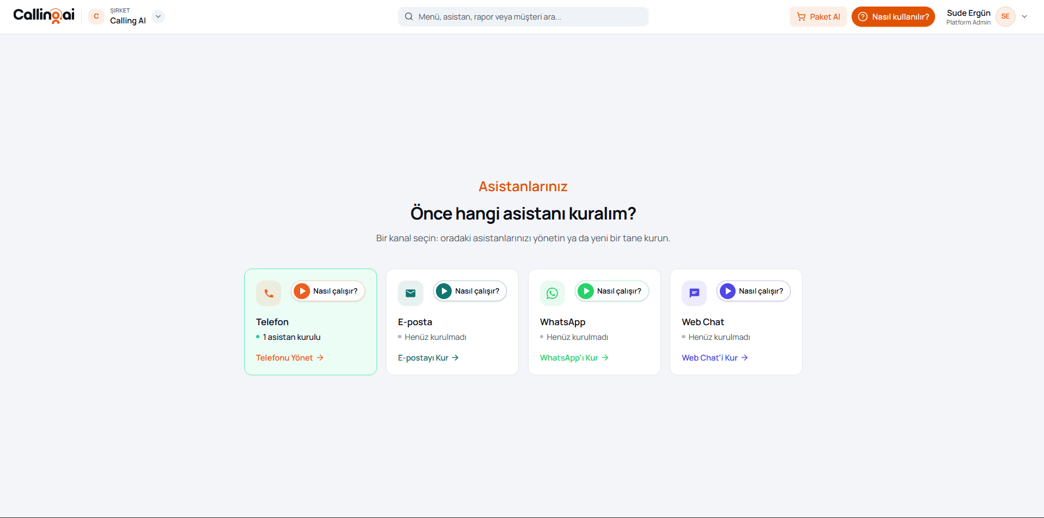Viewport: 1044px width, 518px height.
Task: Play the Web Chat Nasıl çalışır video
Action: click(754, 291)
